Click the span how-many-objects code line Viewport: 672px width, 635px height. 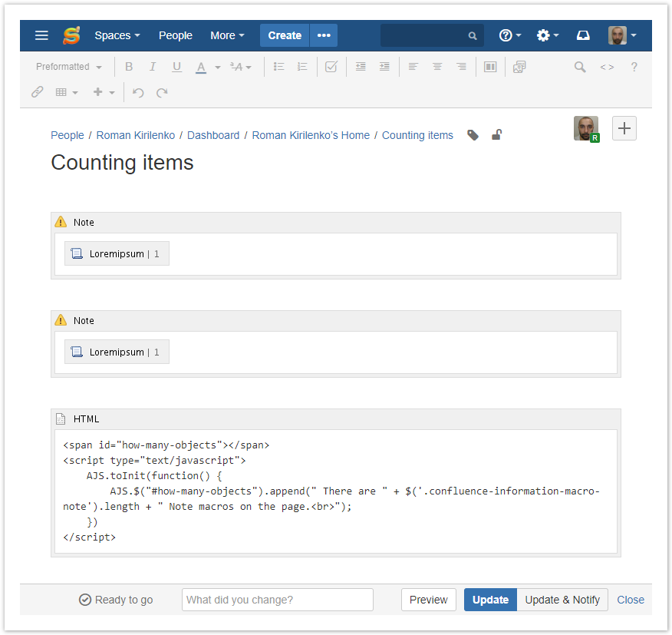tap(166, 445)
